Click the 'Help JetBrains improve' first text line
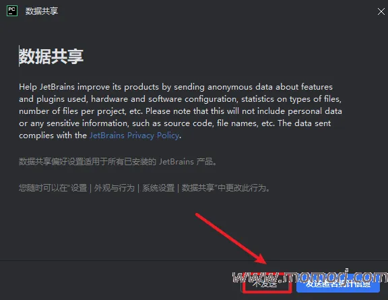The width and height of the screenshot is (388, 300). click(176, 87)
